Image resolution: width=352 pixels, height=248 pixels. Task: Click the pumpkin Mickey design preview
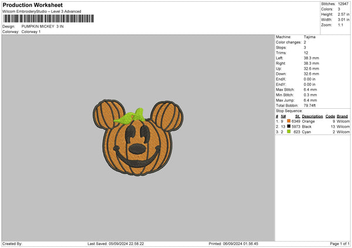(138, 137)
